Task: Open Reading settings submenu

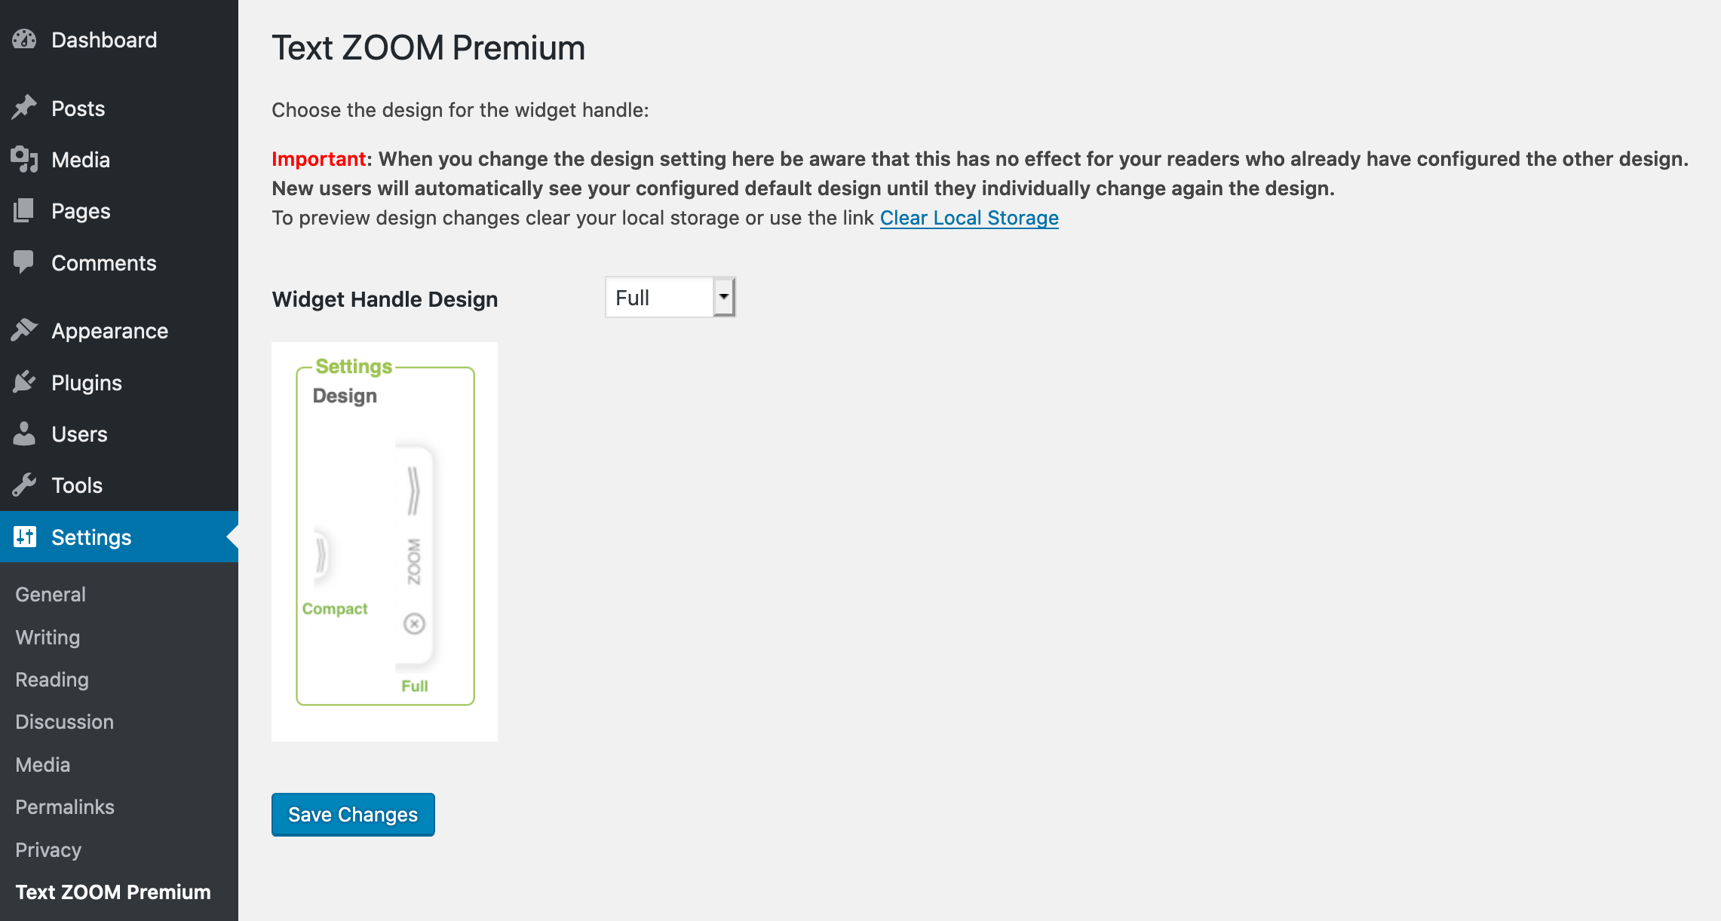Action: pos(52,679)
